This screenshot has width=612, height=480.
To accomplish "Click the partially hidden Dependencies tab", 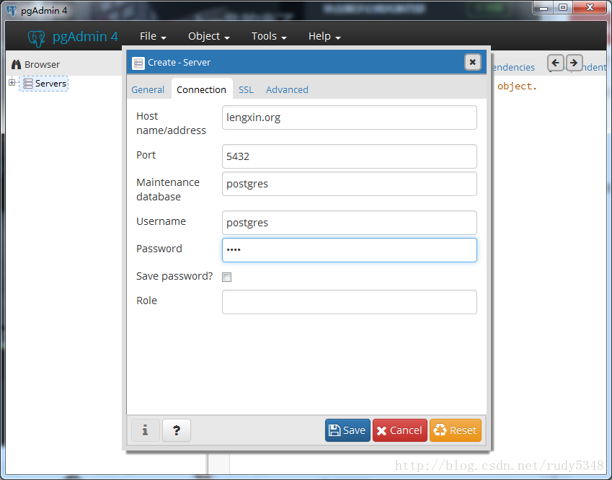I will pos(513,68).
